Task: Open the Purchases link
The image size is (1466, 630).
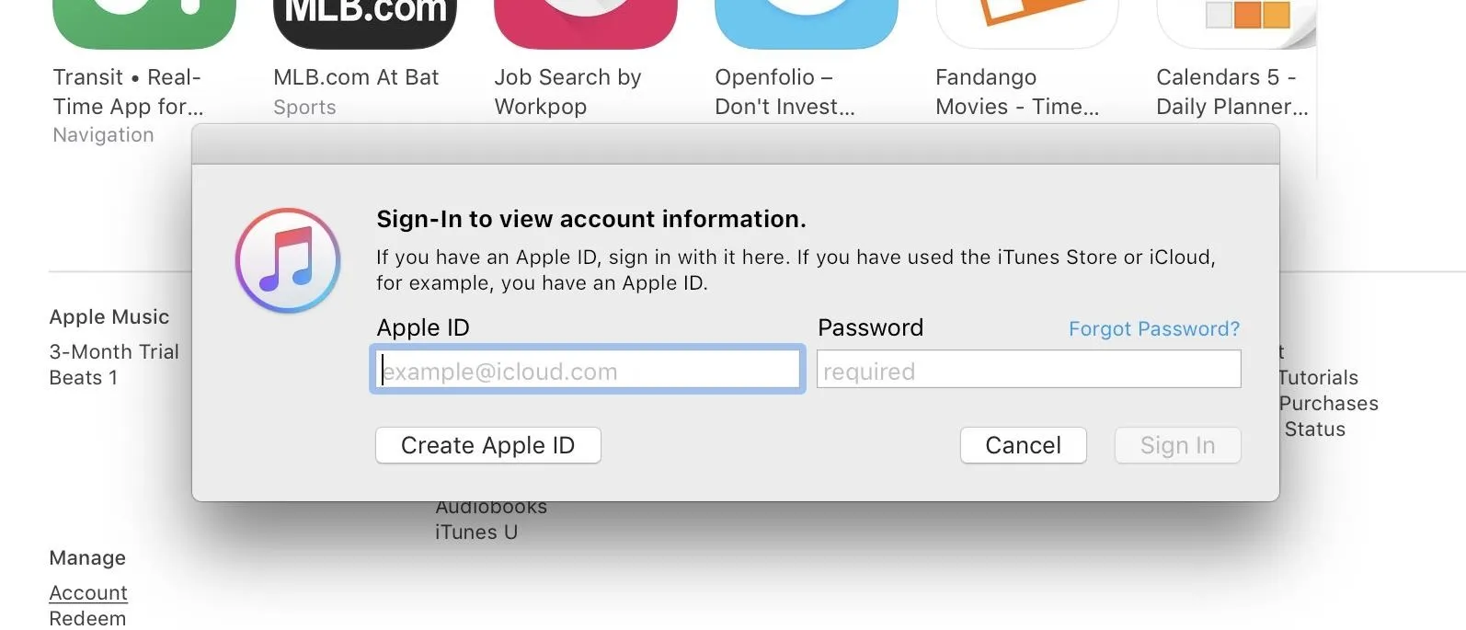Action: point(1328,404)
